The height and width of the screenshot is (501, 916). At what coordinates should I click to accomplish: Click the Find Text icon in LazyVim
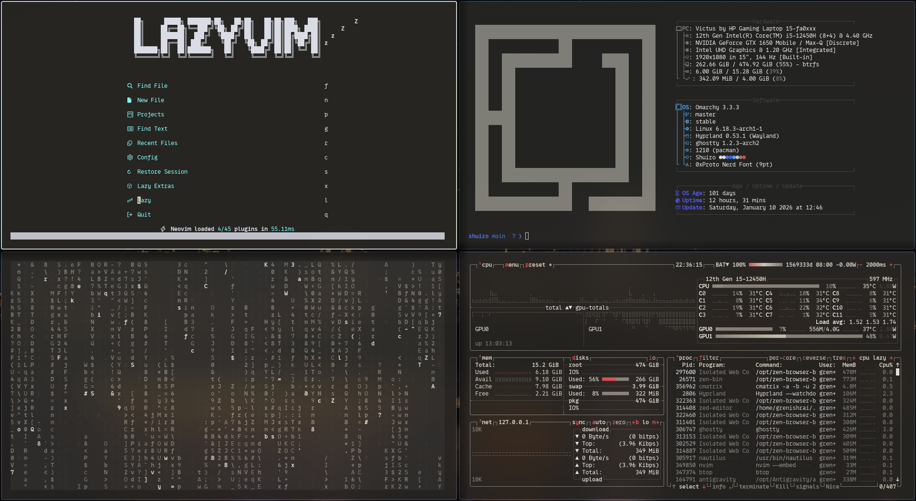point(130,129)
